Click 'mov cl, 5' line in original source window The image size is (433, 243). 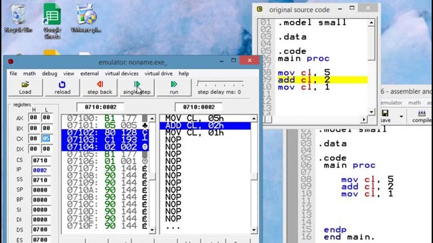coord(304,72)
